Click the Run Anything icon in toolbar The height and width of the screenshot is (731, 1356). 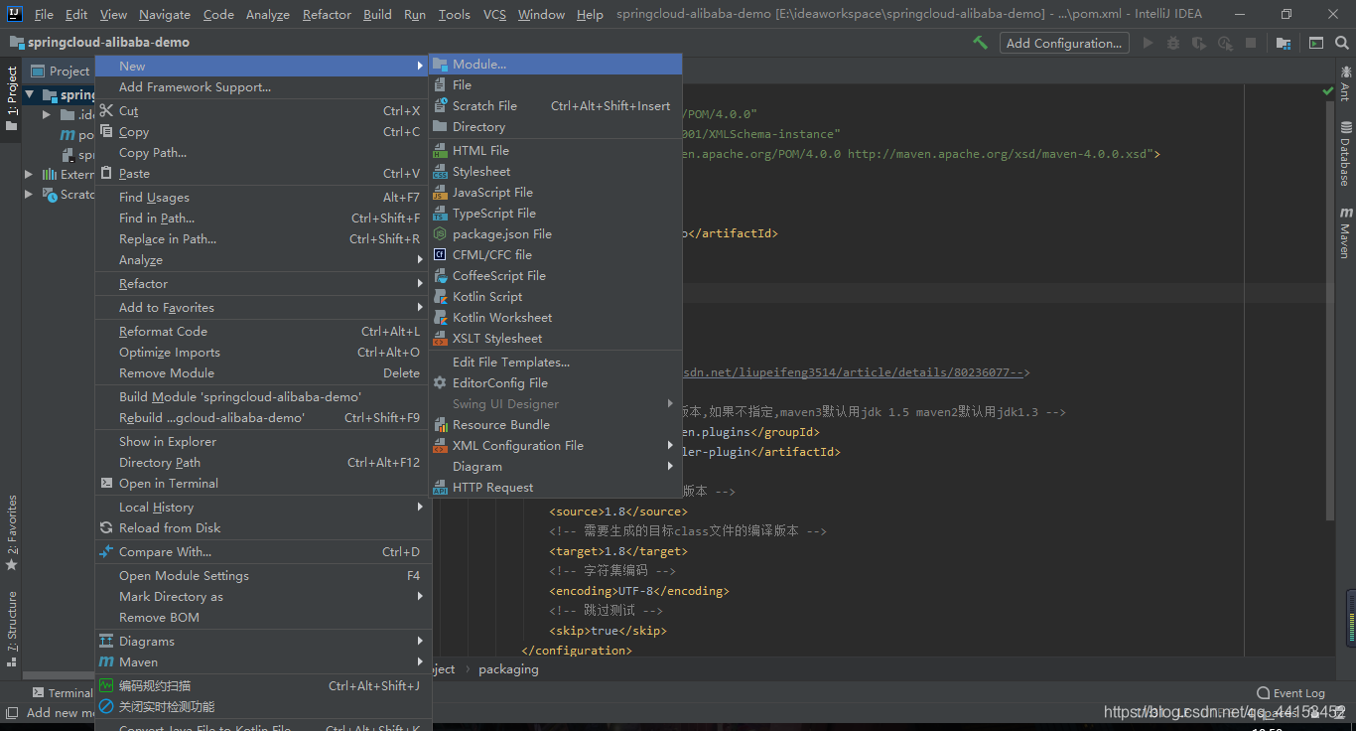click(x=1316, y=43)
